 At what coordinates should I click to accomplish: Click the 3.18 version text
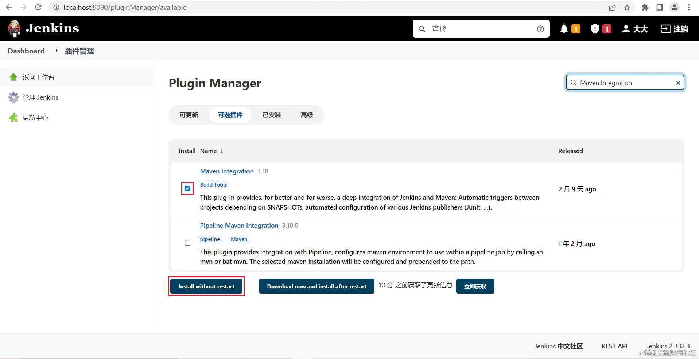(263, 171)
